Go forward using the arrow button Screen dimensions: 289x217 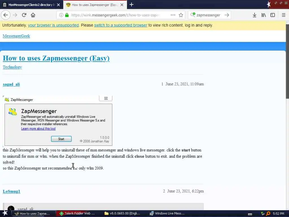click(15, 15)
